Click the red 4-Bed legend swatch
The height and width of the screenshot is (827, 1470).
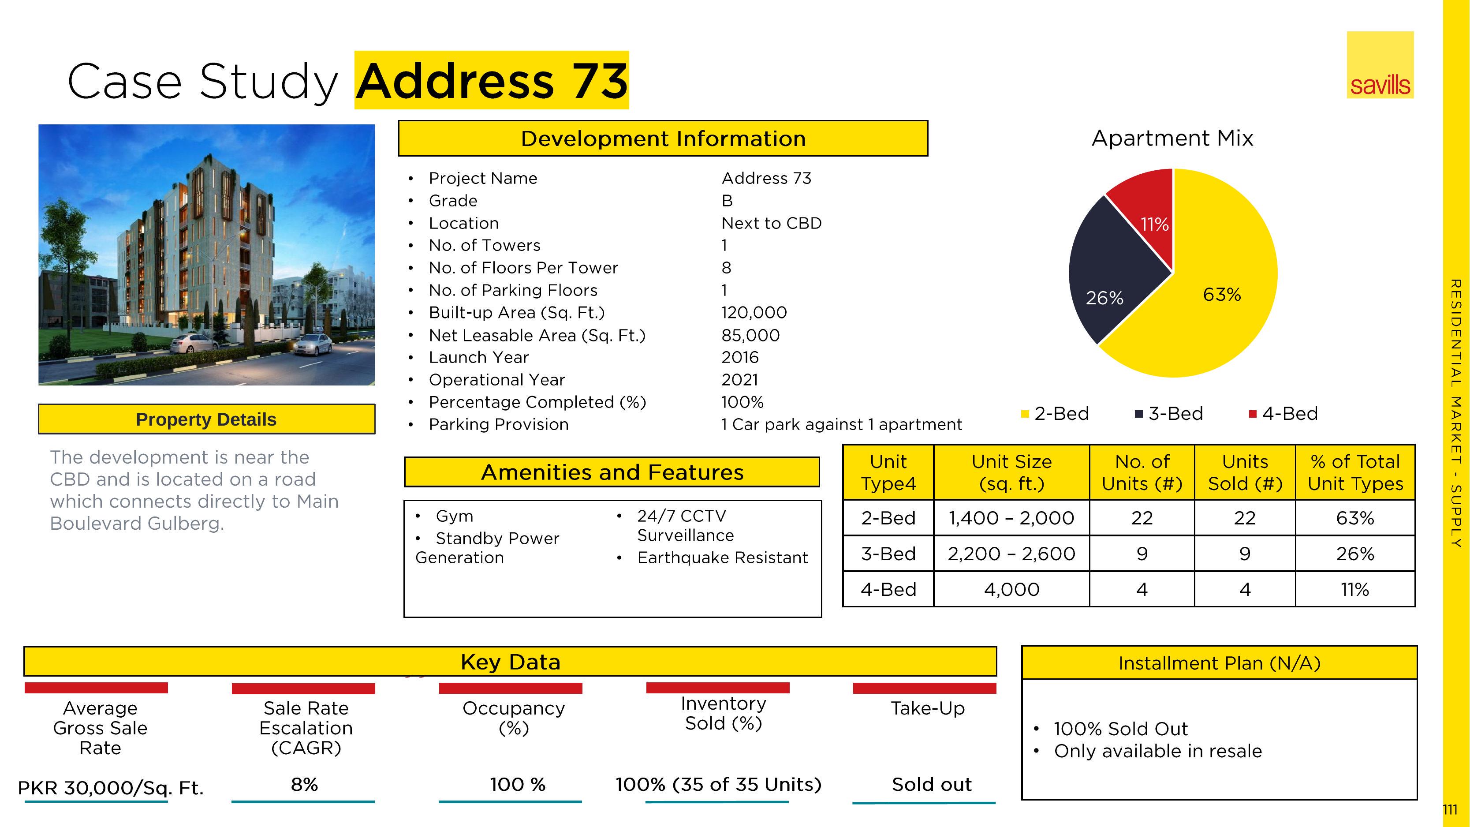(x=1253, y=414)
